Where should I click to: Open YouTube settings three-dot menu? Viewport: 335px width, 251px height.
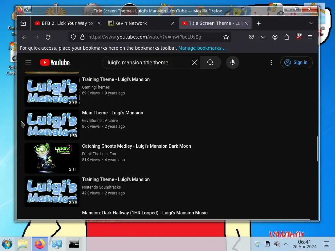click(271, 62)
